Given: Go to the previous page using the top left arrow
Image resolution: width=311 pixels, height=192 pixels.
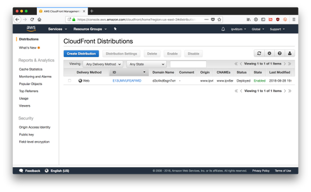Looking at the screenshot, I should (x=241, y=64).
